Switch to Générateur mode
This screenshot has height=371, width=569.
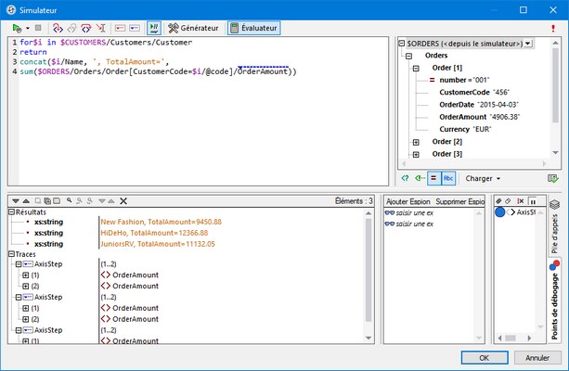(193, 28)
